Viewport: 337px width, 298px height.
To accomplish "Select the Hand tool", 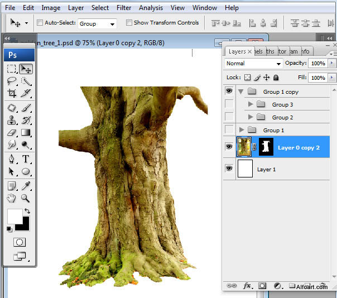I will [x=12, y=198].
